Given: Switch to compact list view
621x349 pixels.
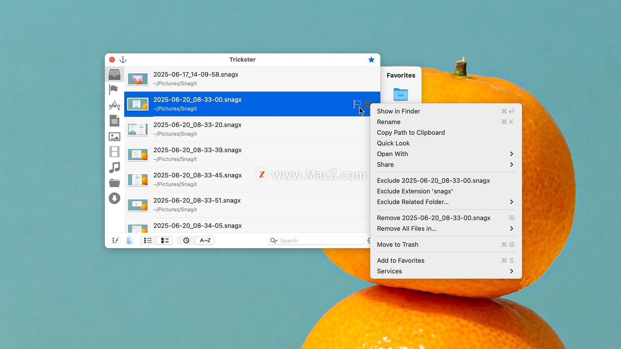Looking at the screenshot, I should pyautogui.click(x=148, y=240).
